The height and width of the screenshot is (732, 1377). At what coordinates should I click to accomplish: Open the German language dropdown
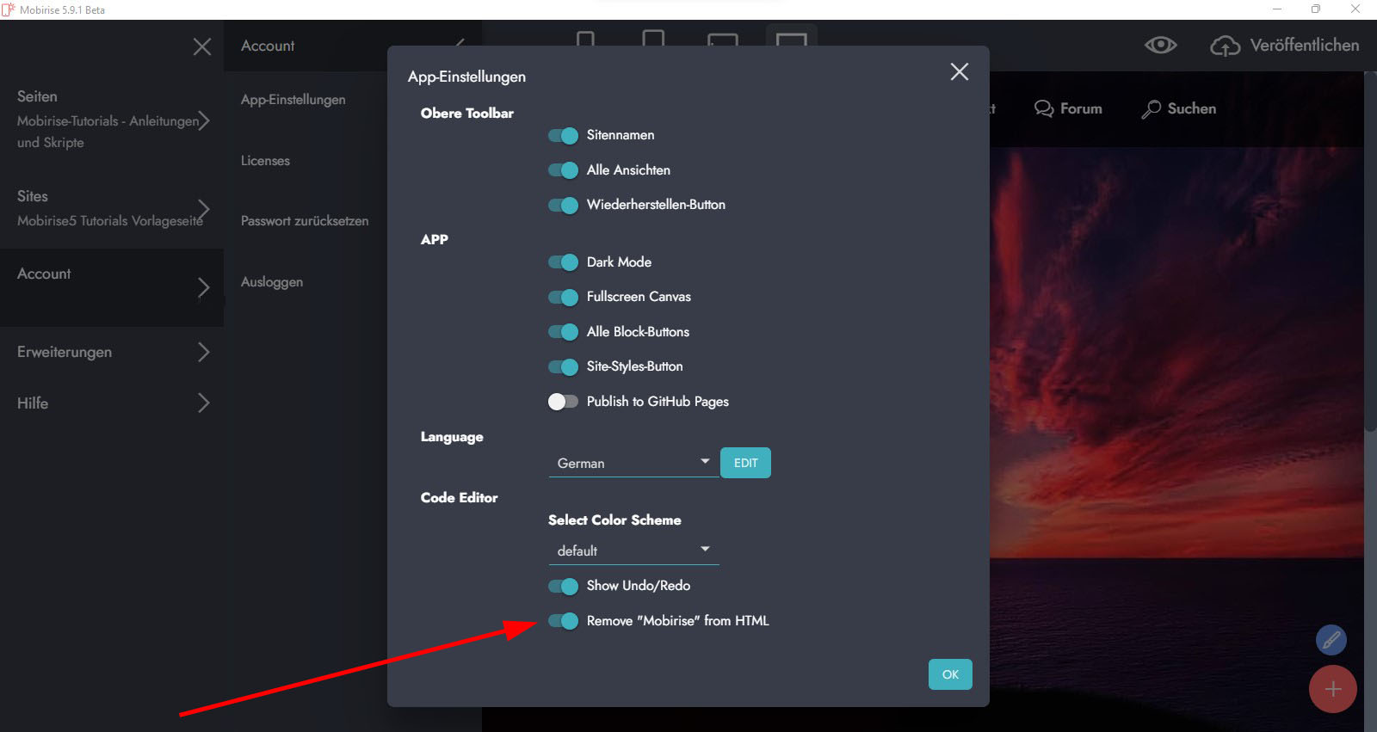pos(633,463)
